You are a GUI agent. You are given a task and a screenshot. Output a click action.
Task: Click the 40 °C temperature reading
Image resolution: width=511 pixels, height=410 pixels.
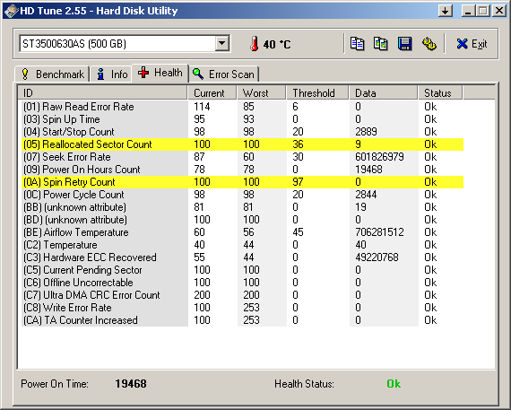(x=277, y=44)
